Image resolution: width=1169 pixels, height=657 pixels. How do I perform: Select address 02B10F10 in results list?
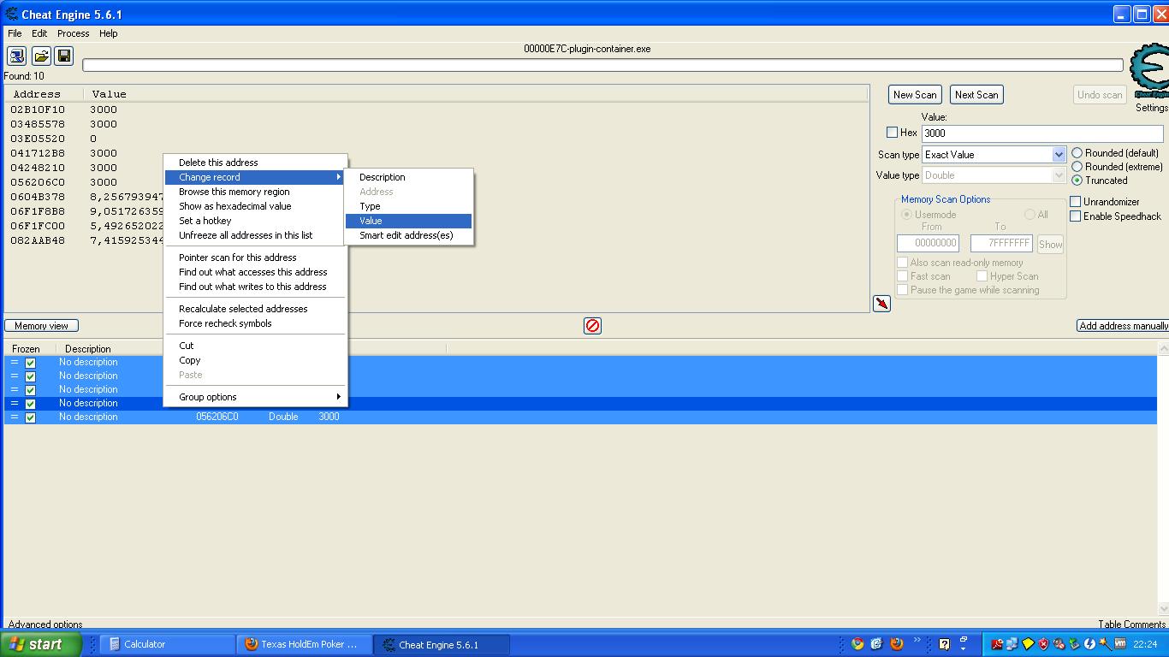point(38,109)
